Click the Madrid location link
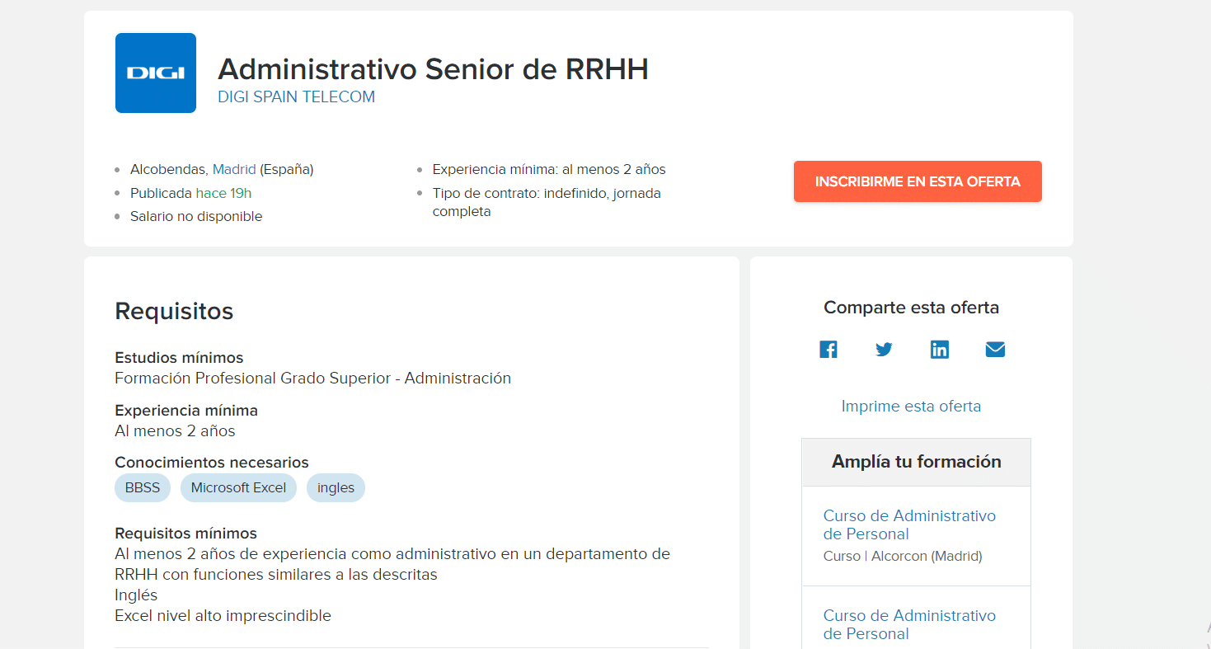1211x649 pixels. coord(233,168)
